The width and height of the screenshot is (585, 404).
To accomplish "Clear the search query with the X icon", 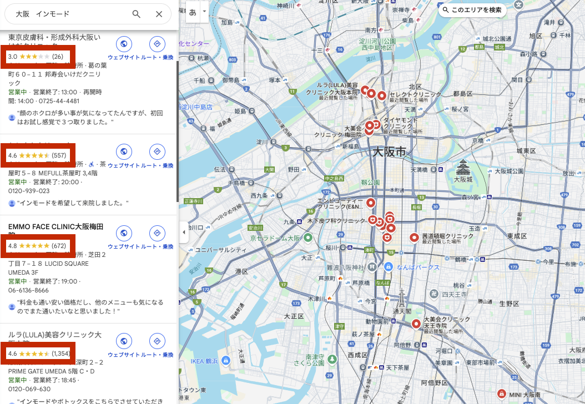I will click(159, 14).
